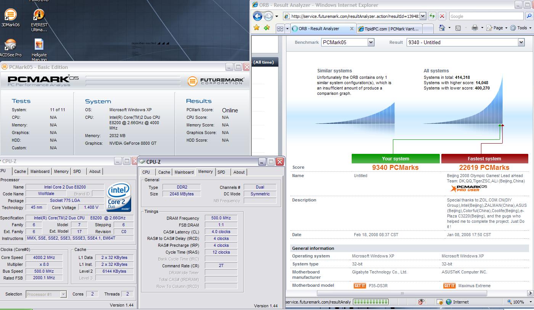This screenshot has height=310, width=534.
Task: Go forward with the IE Forward arrow
Action: point(269,16)
